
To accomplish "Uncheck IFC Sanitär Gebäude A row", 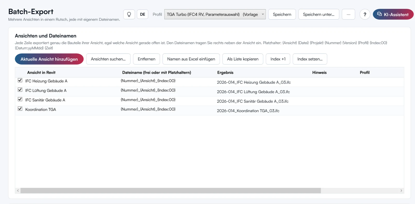I will tap(20, 99).
